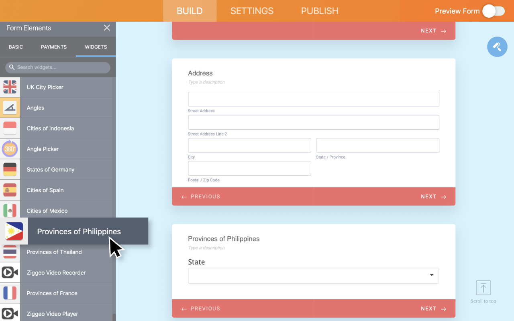514x321 pixels.
Task: Open the PUBLISH tab
Action: click(x=320, y=11)
